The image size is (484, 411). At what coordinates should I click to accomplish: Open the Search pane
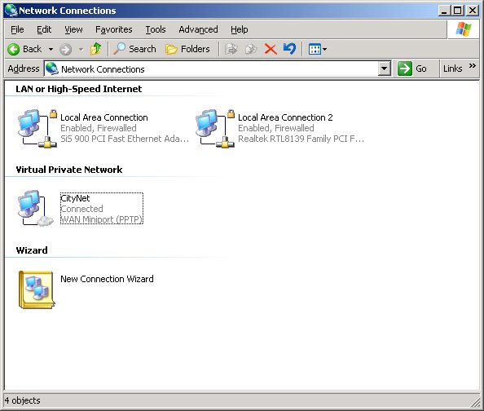pyautogui.click(x=134, y=49)
